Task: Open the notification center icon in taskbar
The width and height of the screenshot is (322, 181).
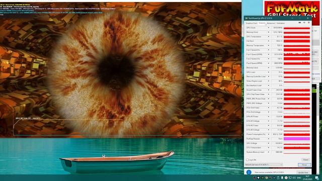Action: click(317, 177)
